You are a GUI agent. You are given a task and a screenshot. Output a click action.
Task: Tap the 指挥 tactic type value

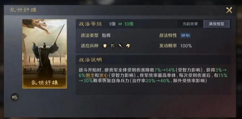coord(106,35)
